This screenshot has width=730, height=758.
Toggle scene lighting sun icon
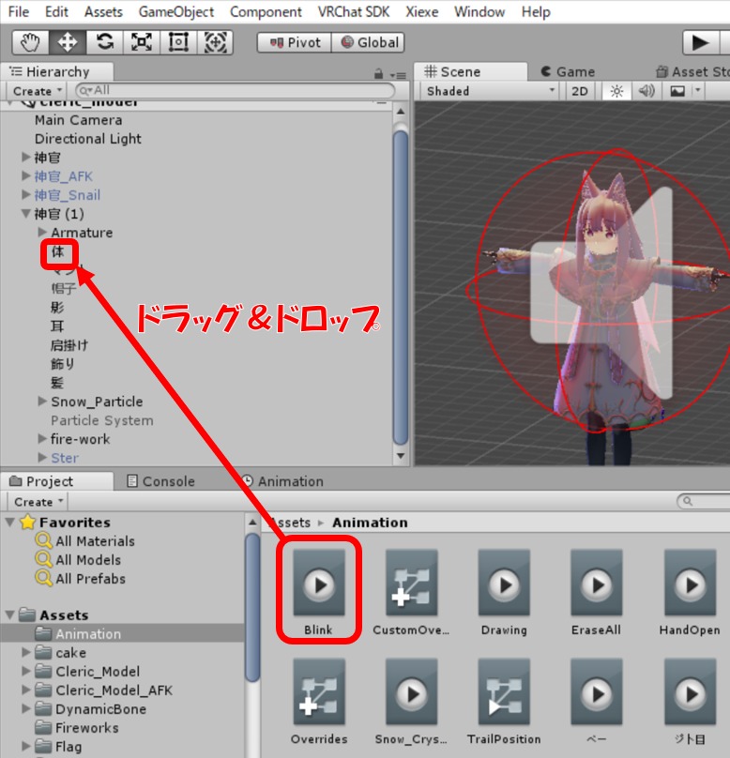click(616, 91)
